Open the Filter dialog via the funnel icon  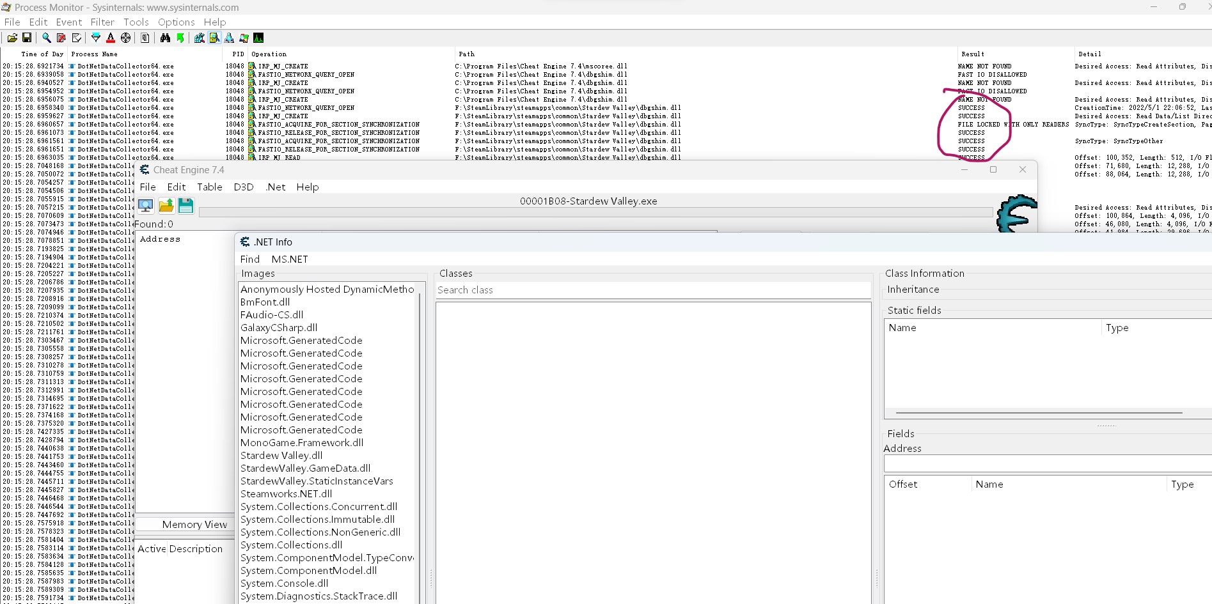coord(95,38)
